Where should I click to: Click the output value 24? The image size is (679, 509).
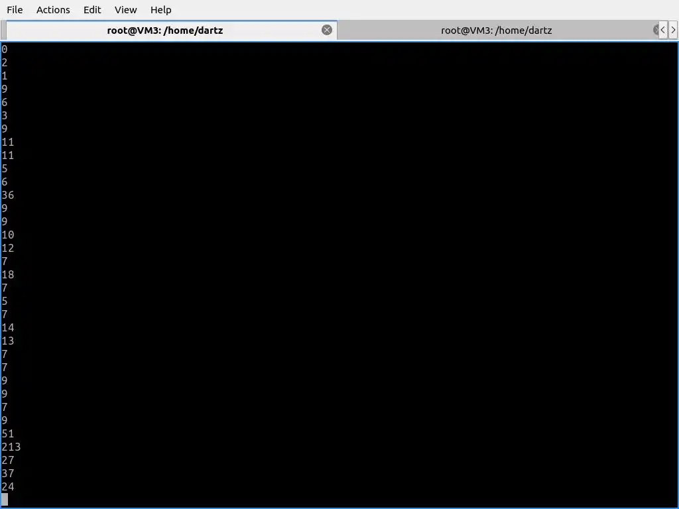pos(8,487)
